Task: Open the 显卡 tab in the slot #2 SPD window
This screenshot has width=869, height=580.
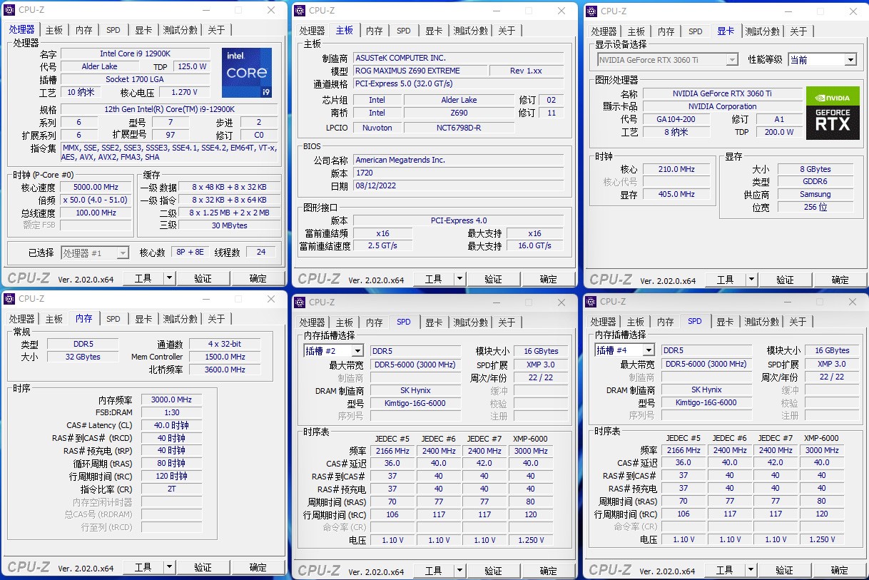Action: (x=434, y=322)
